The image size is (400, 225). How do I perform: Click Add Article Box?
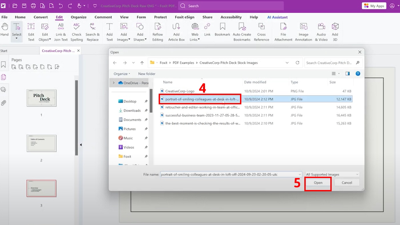pyautogui.click(x=176, y=32)
